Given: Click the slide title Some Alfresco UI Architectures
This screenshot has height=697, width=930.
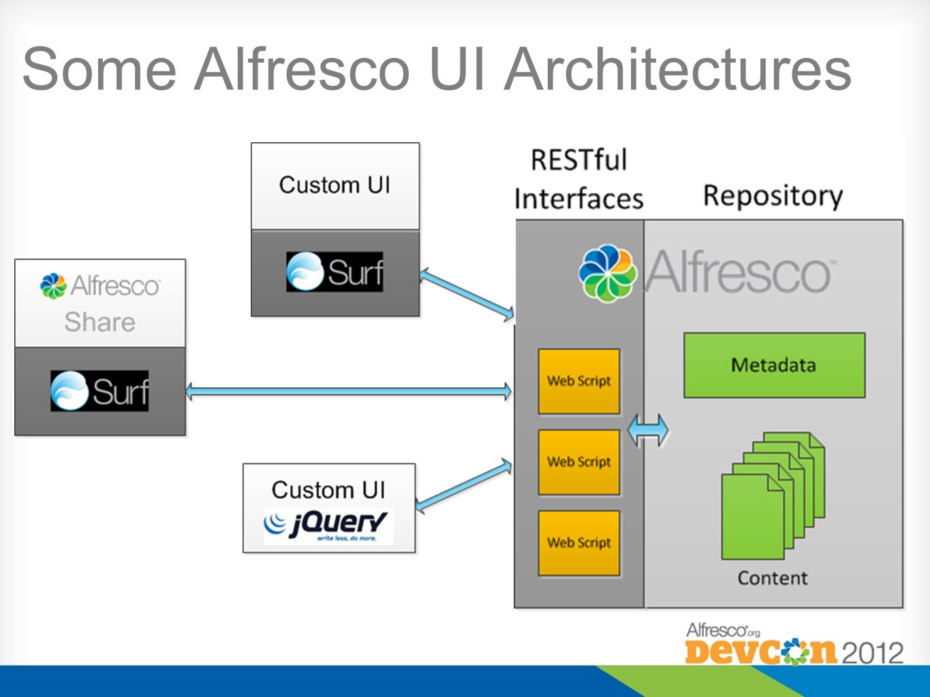Looking at the screenshot, I should pyautogui.click(x=437, y=68).
